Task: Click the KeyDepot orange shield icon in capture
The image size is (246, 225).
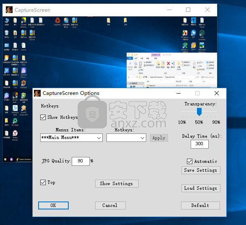Action: coord(23,83)
